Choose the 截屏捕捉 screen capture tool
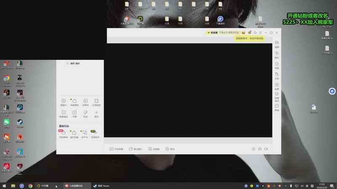The height and width of the screenshot is (189, 337). 64,113
